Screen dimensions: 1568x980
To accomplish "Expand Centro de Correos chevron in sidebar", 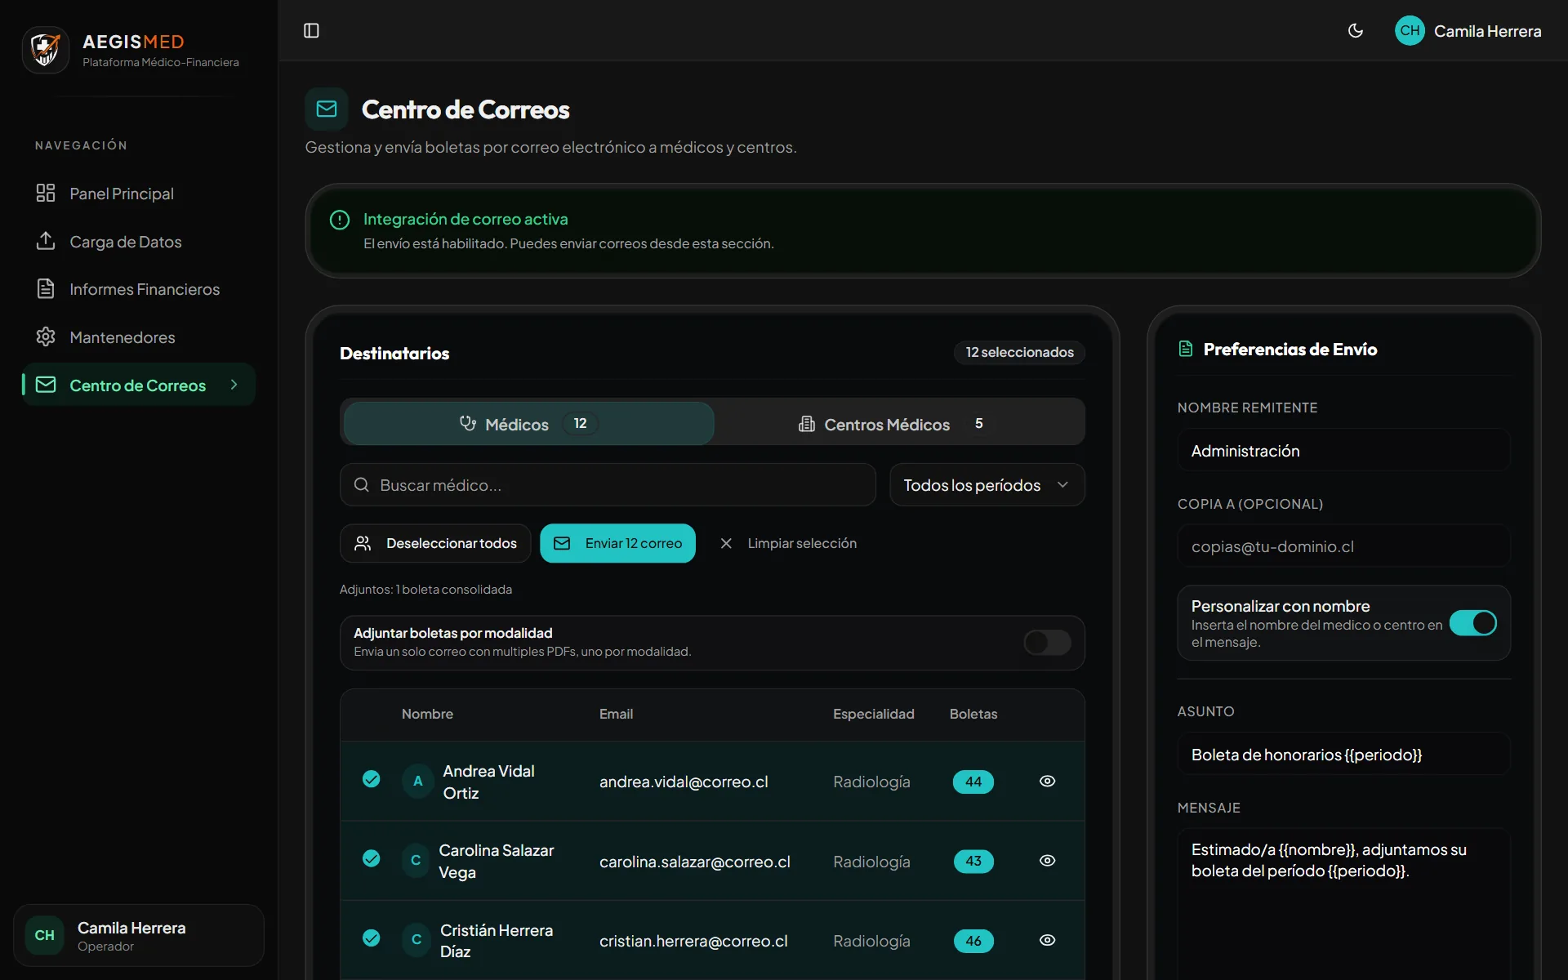I will [x=234, y=385].
